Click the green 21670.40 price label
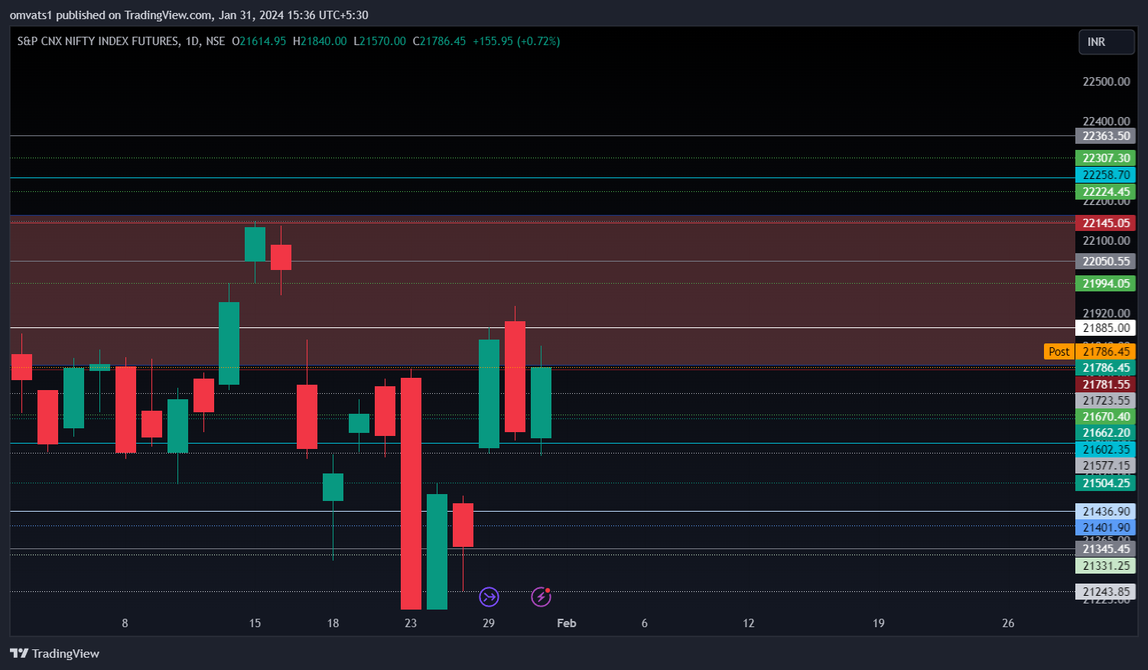This screenshot has height=670, width=1148. pyautogui.click(x=1106, y=417)
